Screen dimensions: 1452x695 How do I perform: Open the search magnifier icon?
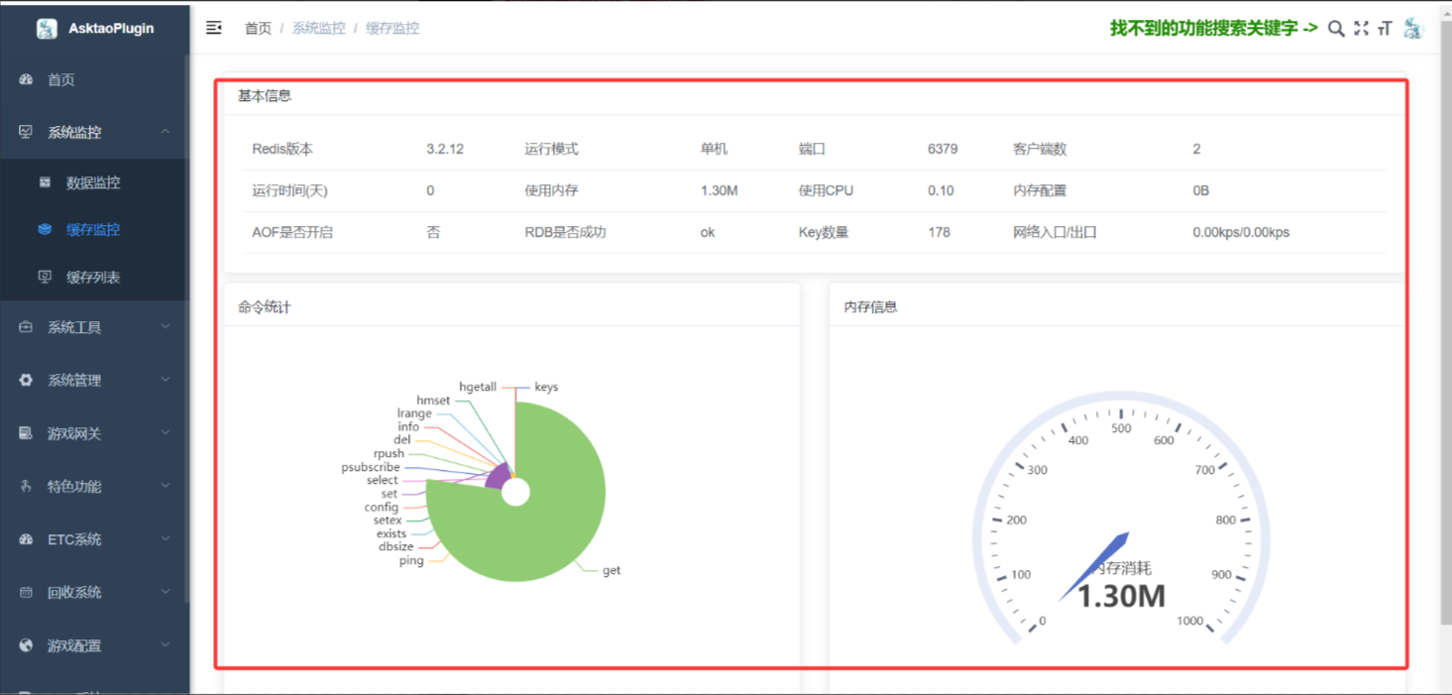(x=1336, y=29)
